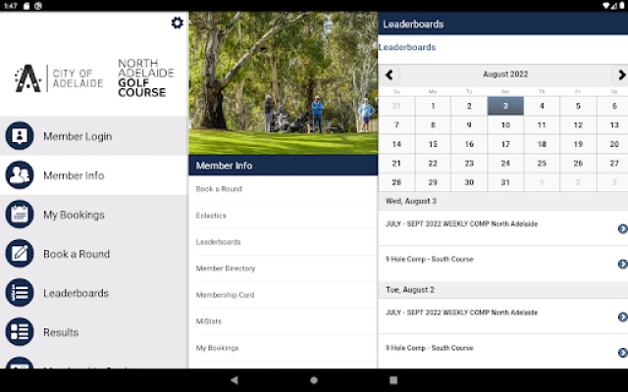This screenshot has height=392, width=628.
Task: Expand 9 Hole Comp under Wed, August 3
Action: click(x=622, y=264)
